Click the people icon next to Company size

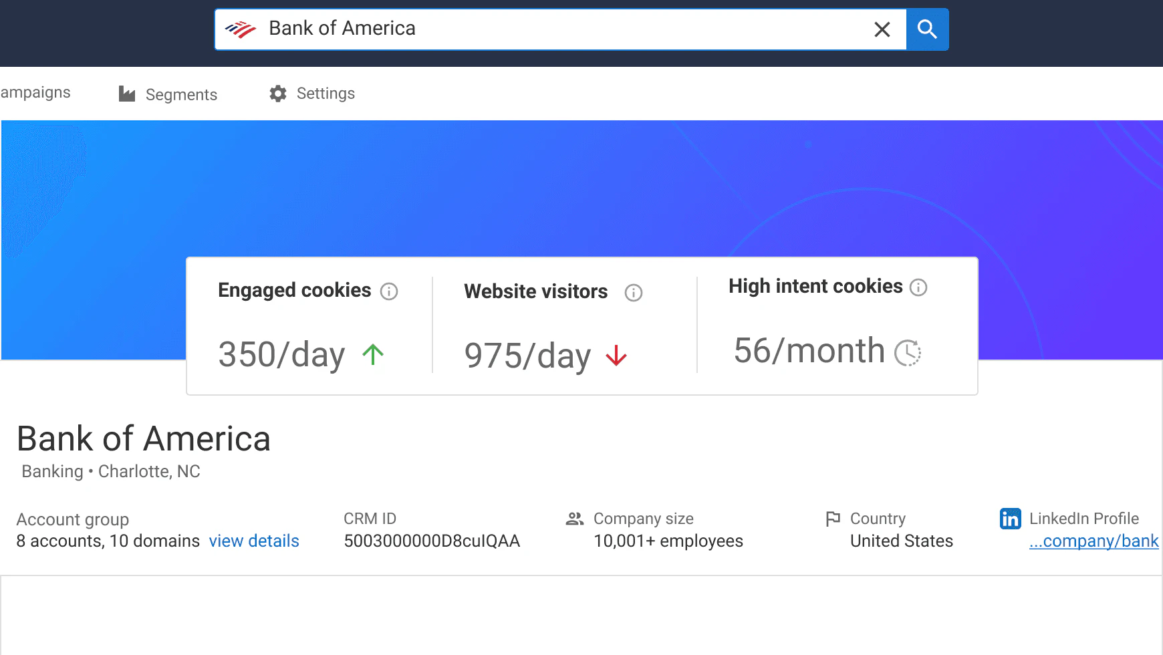[573, 518]
